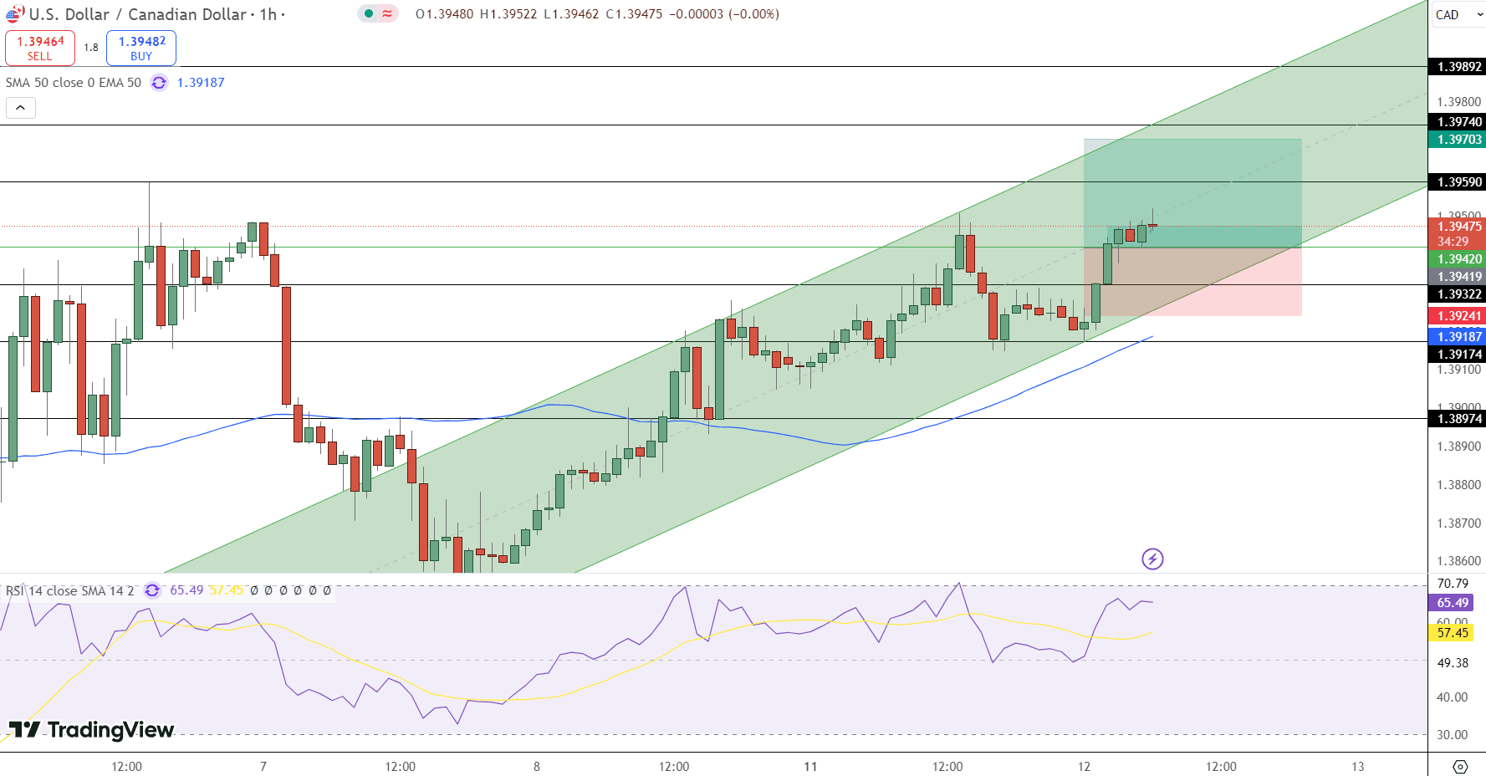Click the TradingView logo
Screen dimensions: 1486x776
pyautogui.click(x=91, y=730)
